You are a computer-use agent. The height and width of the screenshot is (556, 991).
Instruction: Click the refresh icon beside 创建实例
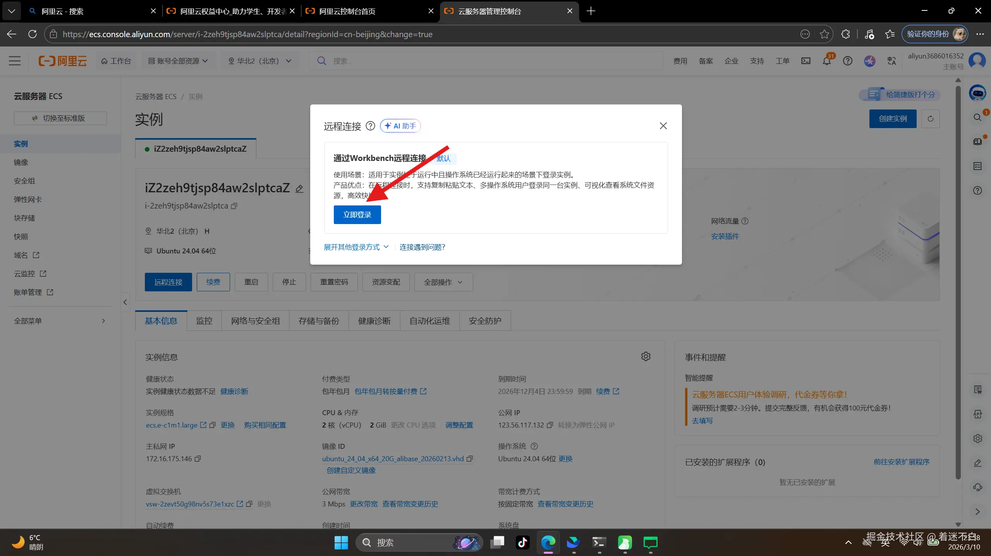point(930,119)
